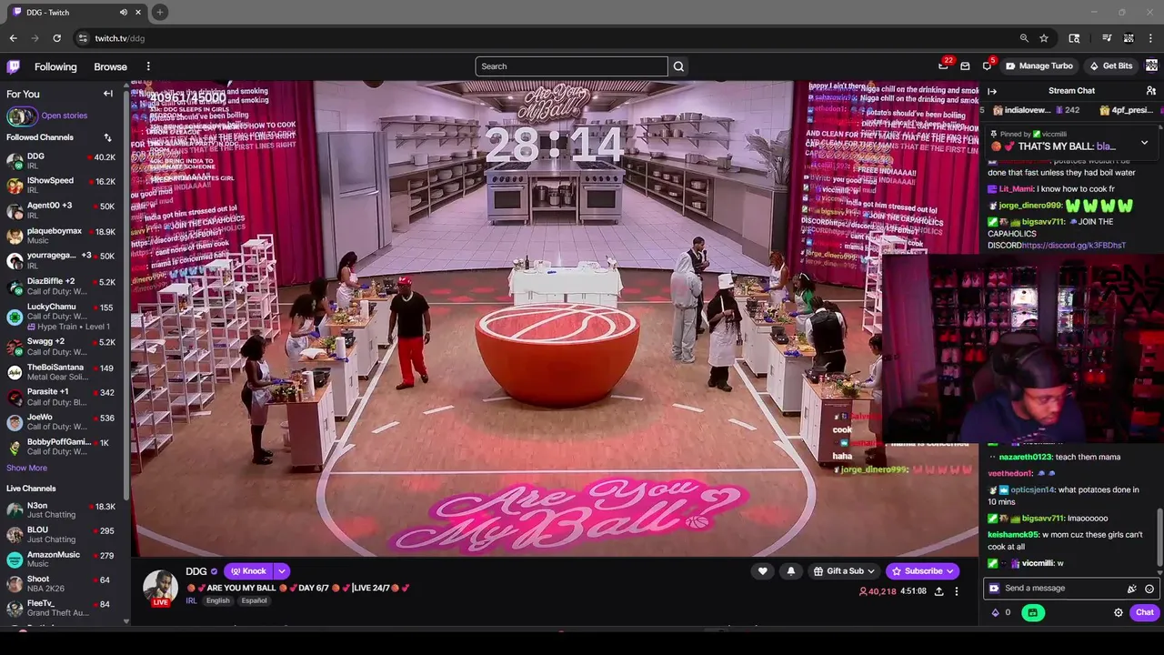Image resolution: width=1164 pixels, height=655 pixels.
Task: Click Manage Turbo button
Action: click(1039, 65)
